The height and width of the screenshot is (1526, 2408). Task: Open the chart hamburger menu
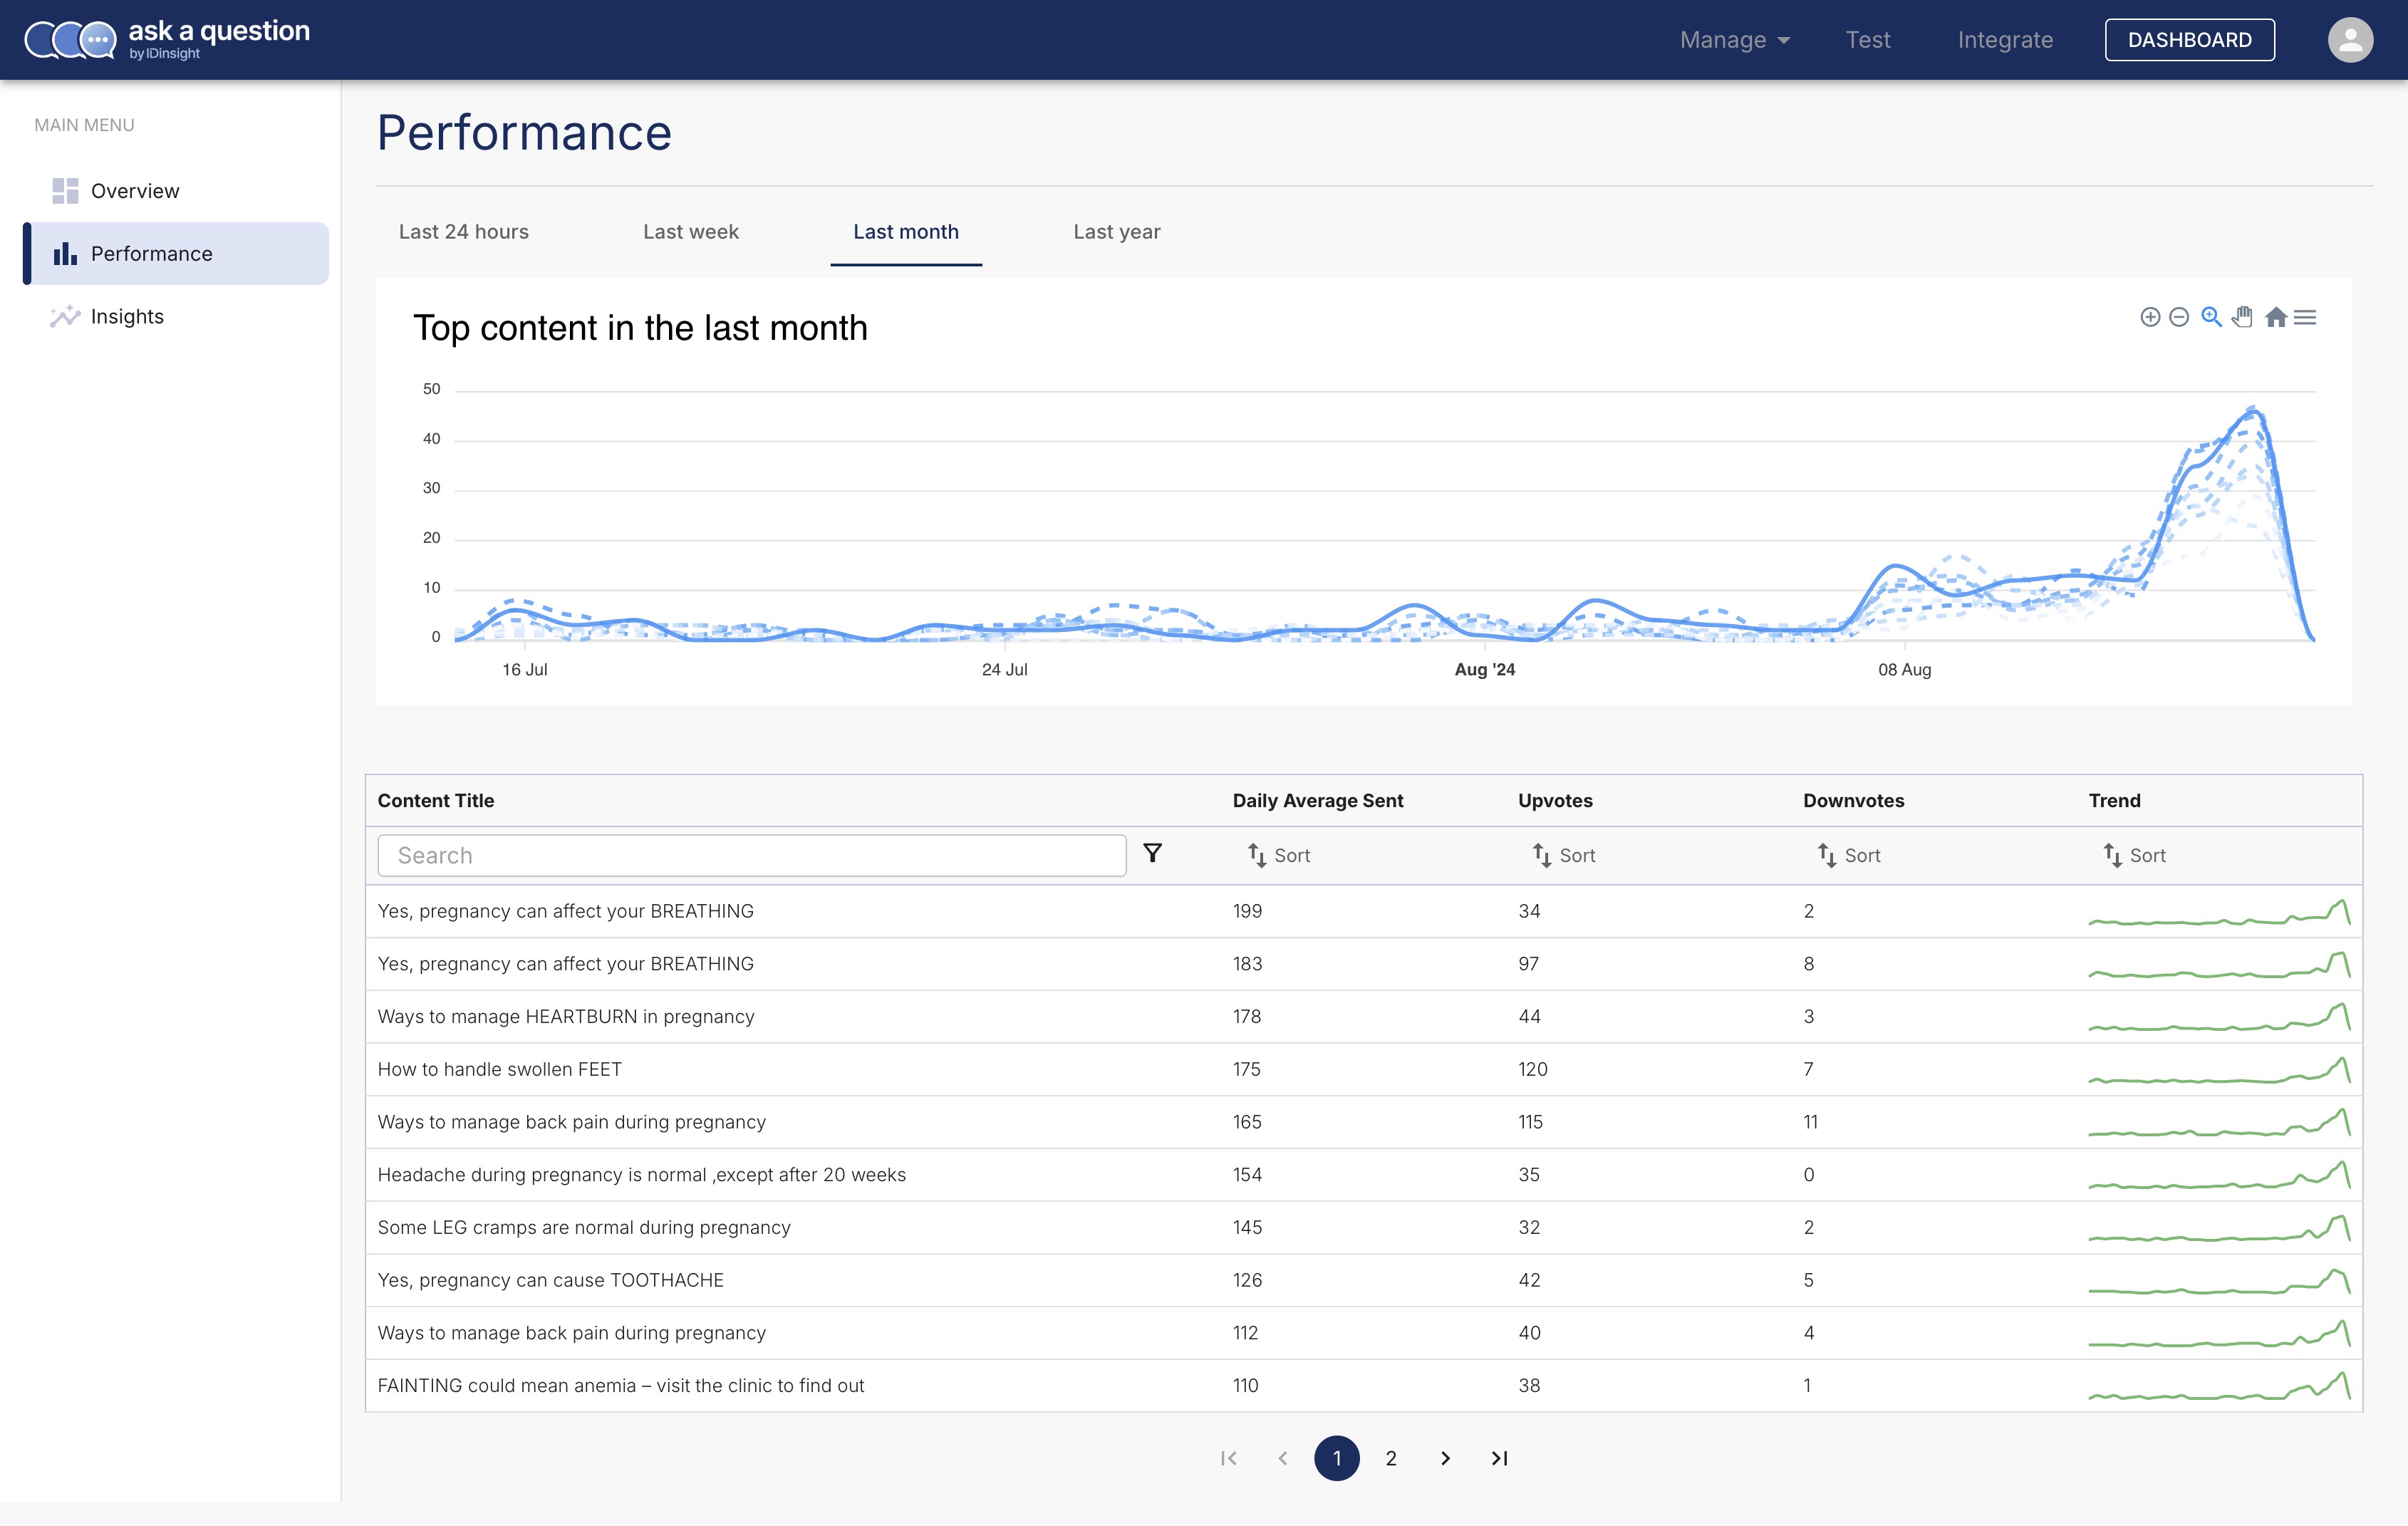pos(2305,317)
